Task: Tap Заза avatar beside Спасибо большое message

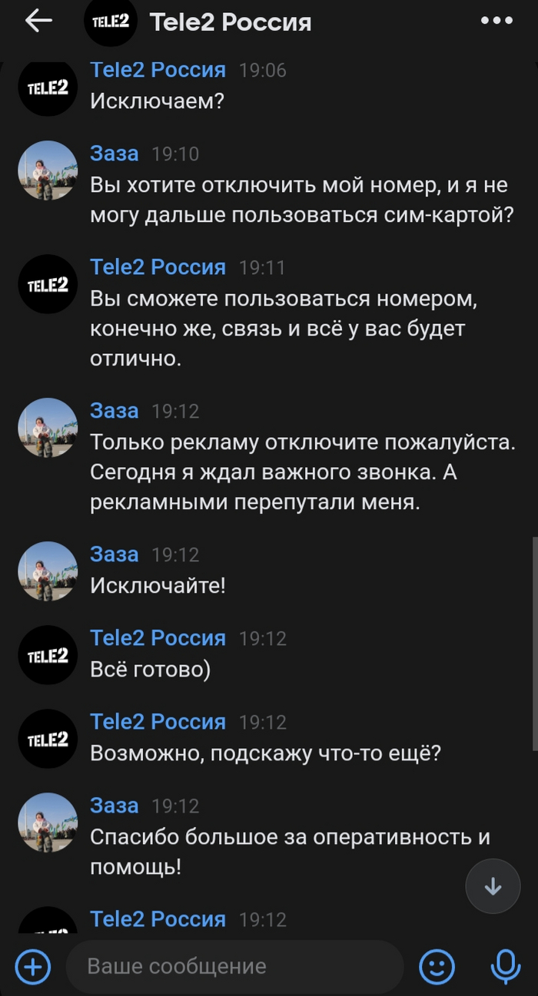Action: point(48,822)
